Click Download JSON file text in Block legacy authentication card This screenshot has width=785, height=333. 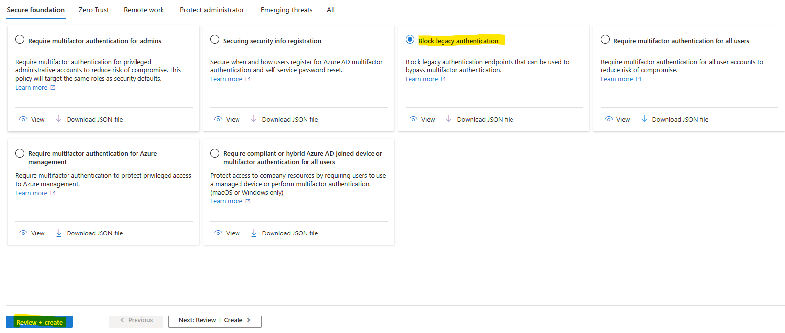(x=485, y=120)
